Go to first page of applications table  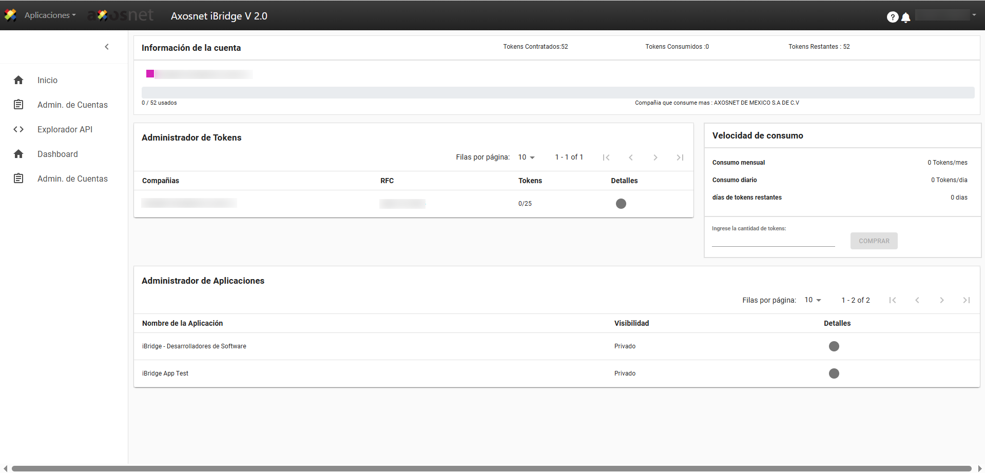(892, 300)
